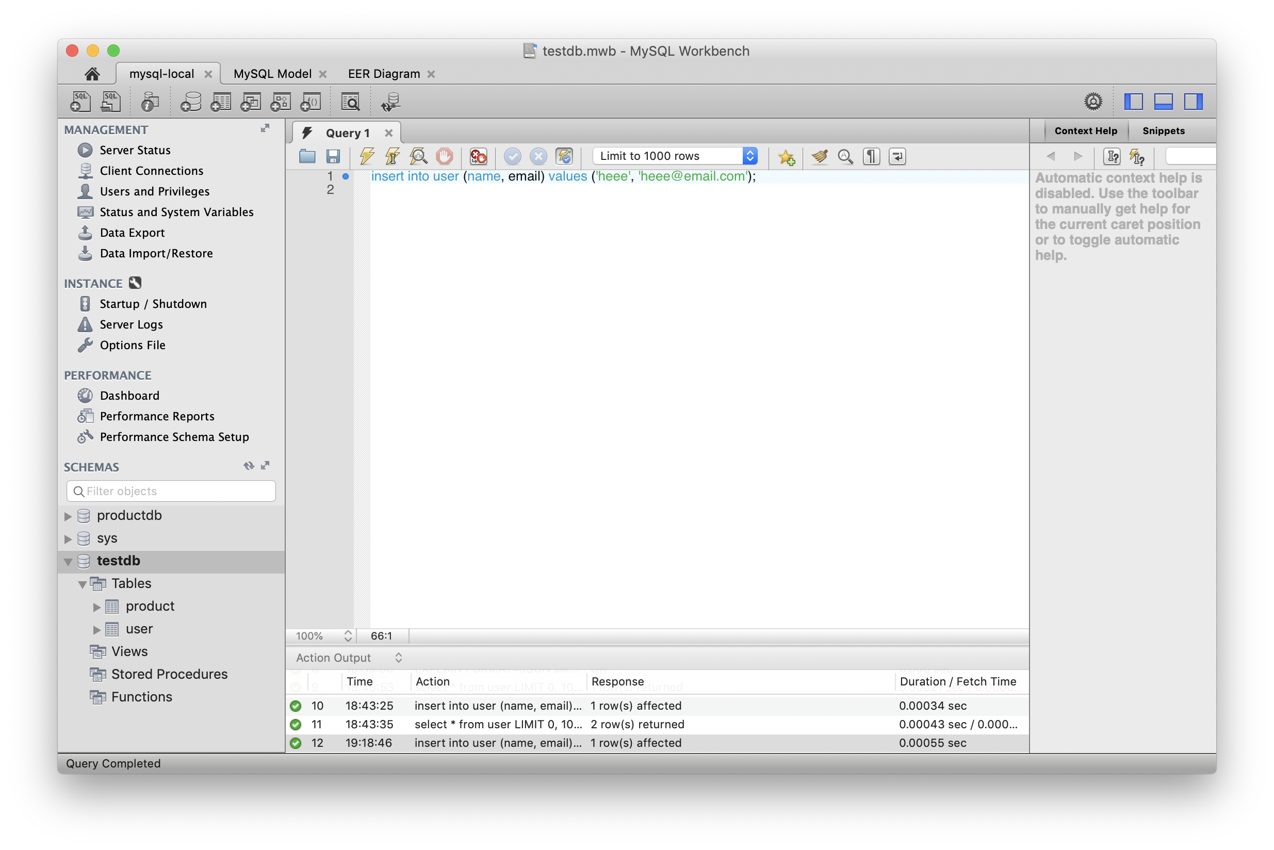The height and width of the screenshot is (850, 1274).
Task: Open Performance Reports
Action: pos(157,416)
